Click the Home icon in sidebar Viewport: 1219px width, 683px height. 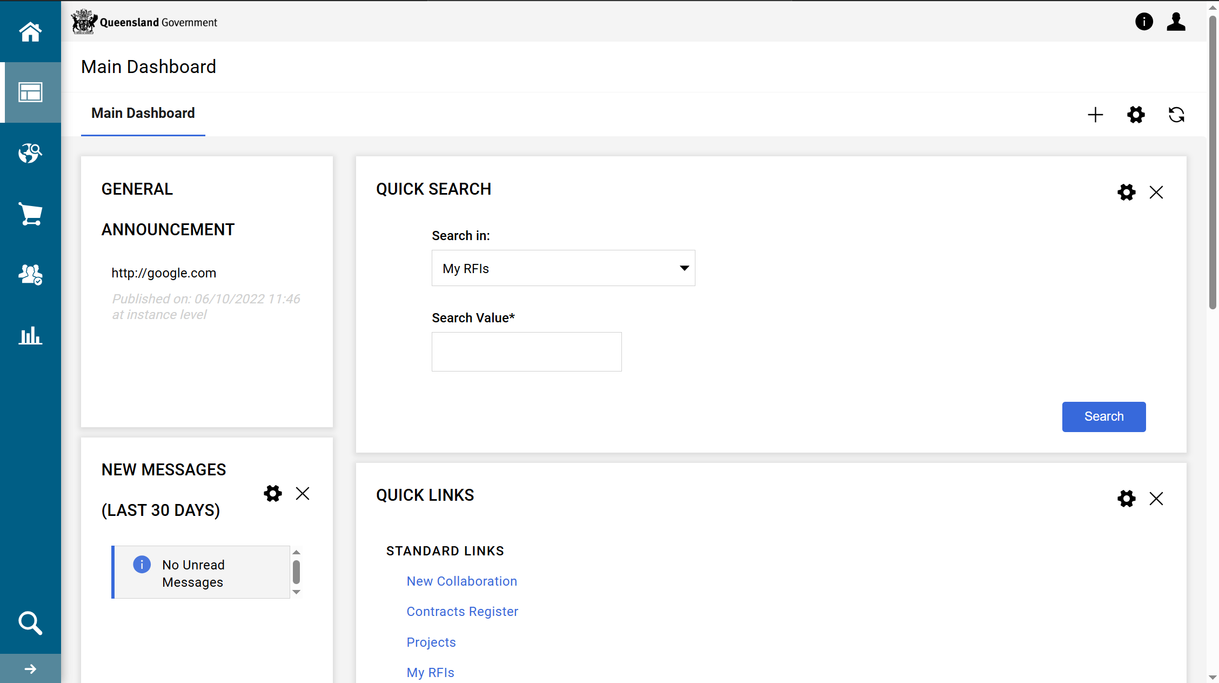click(30, 31)
